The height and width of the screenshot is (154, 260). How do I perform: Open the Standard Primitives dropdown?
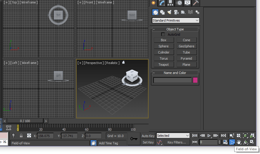175,20
